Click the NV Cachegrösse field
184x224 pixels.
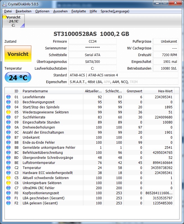tap(165, 48)
